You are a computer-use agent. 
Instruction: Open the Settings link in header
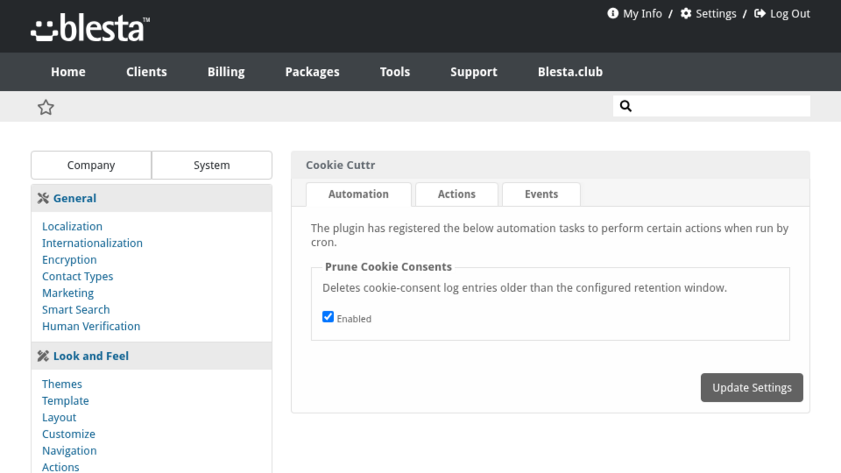[716, 14]
